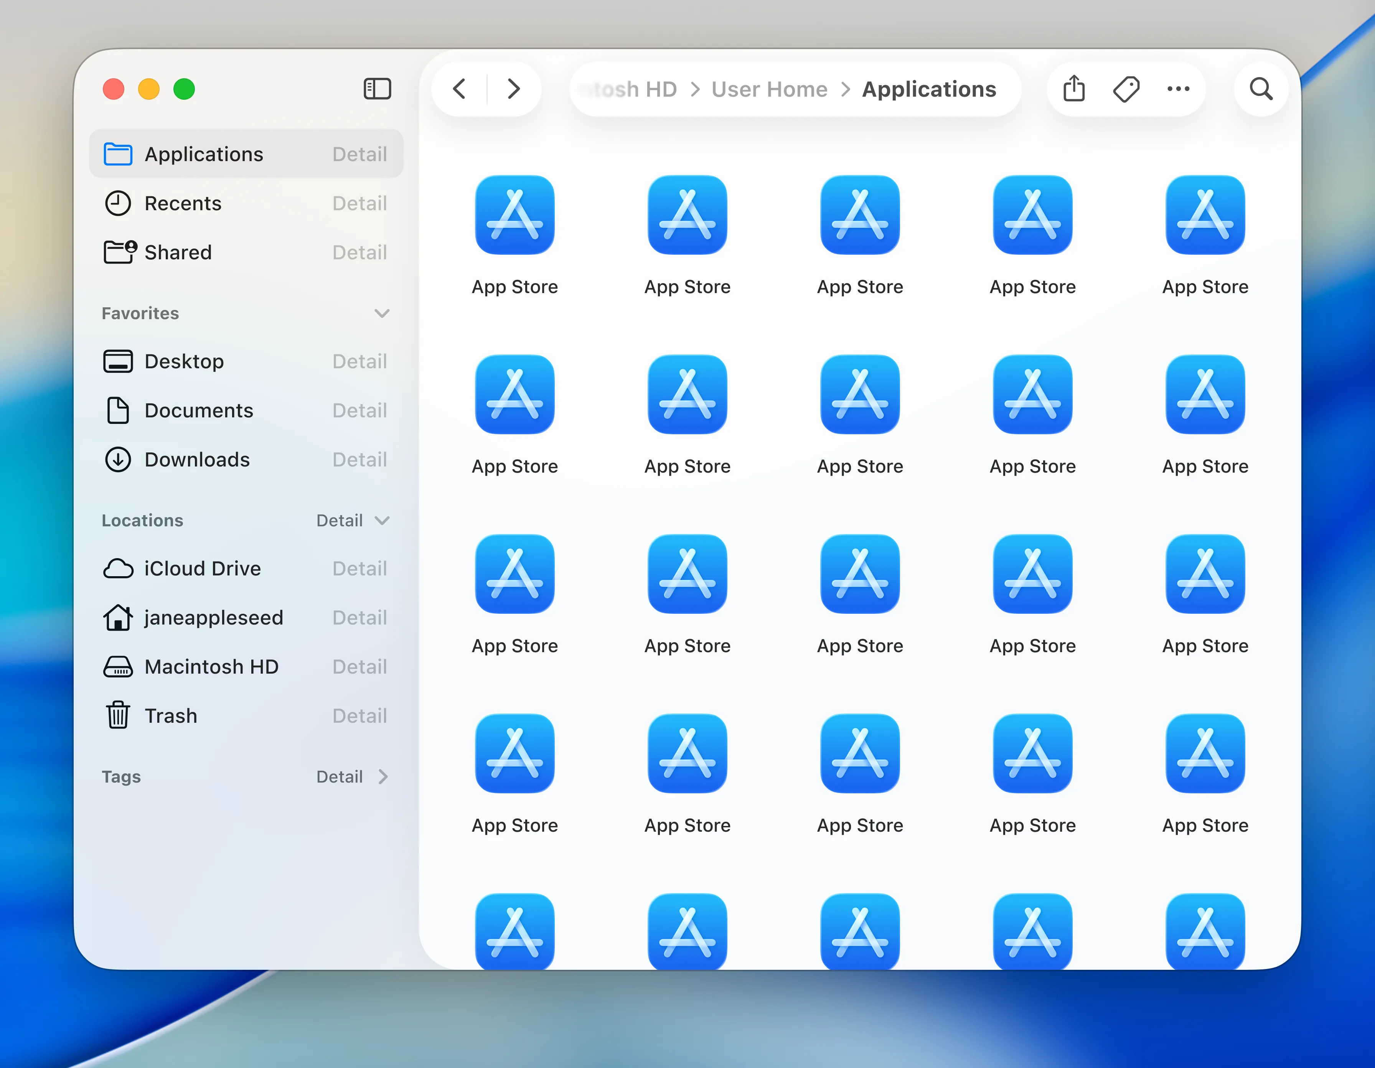The height and width of the screenshot is (1068, 1375).
Task: Click the forward navigation arrow
Action: pyautogui.click(x=514, y=89)
